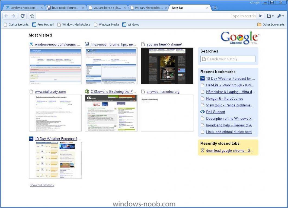
Task: Close the New Tab tab
Action: click(207, 8)
